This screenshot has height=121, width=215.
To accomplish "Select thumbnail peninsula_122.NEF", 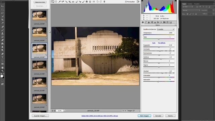I will pyautogui.click(x=39, y=82).
